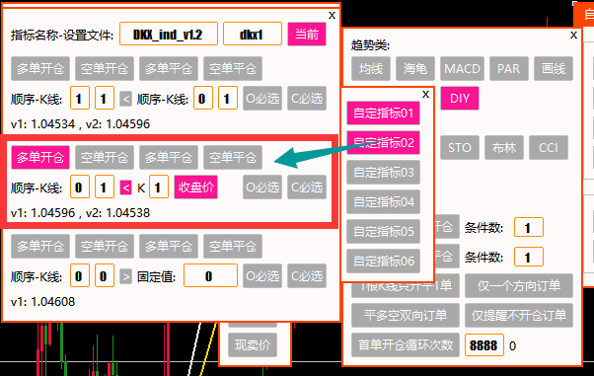This screenshot has width=594, height=376.
Task: Toggle O必选 in highlighted middle row
Action: coord(262,187)
